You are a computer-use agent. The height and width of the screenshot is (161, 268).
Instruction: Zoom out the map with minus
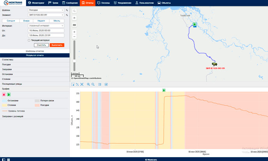point(74,37)
